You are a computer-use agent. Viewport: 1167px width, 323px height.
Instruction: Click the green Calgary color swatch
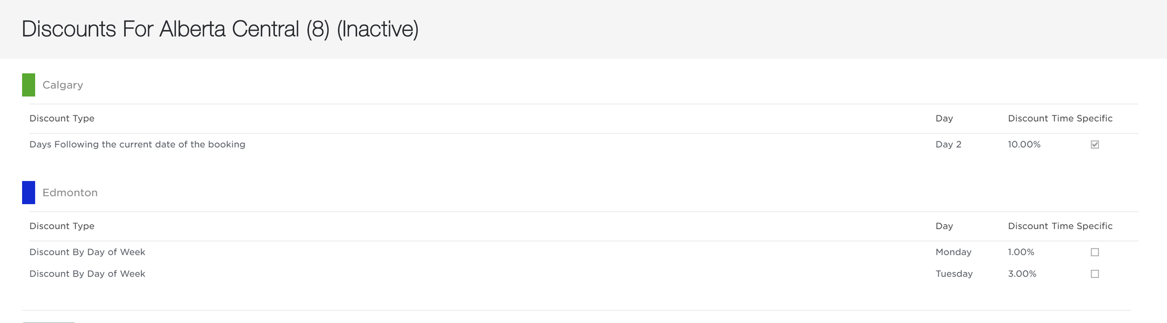pos(28,85)
